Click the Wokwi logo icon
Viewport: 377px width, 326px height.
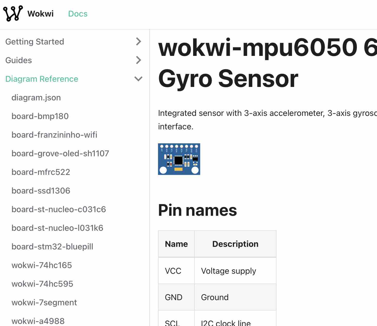pyautogui.click(x=13, y=13)
